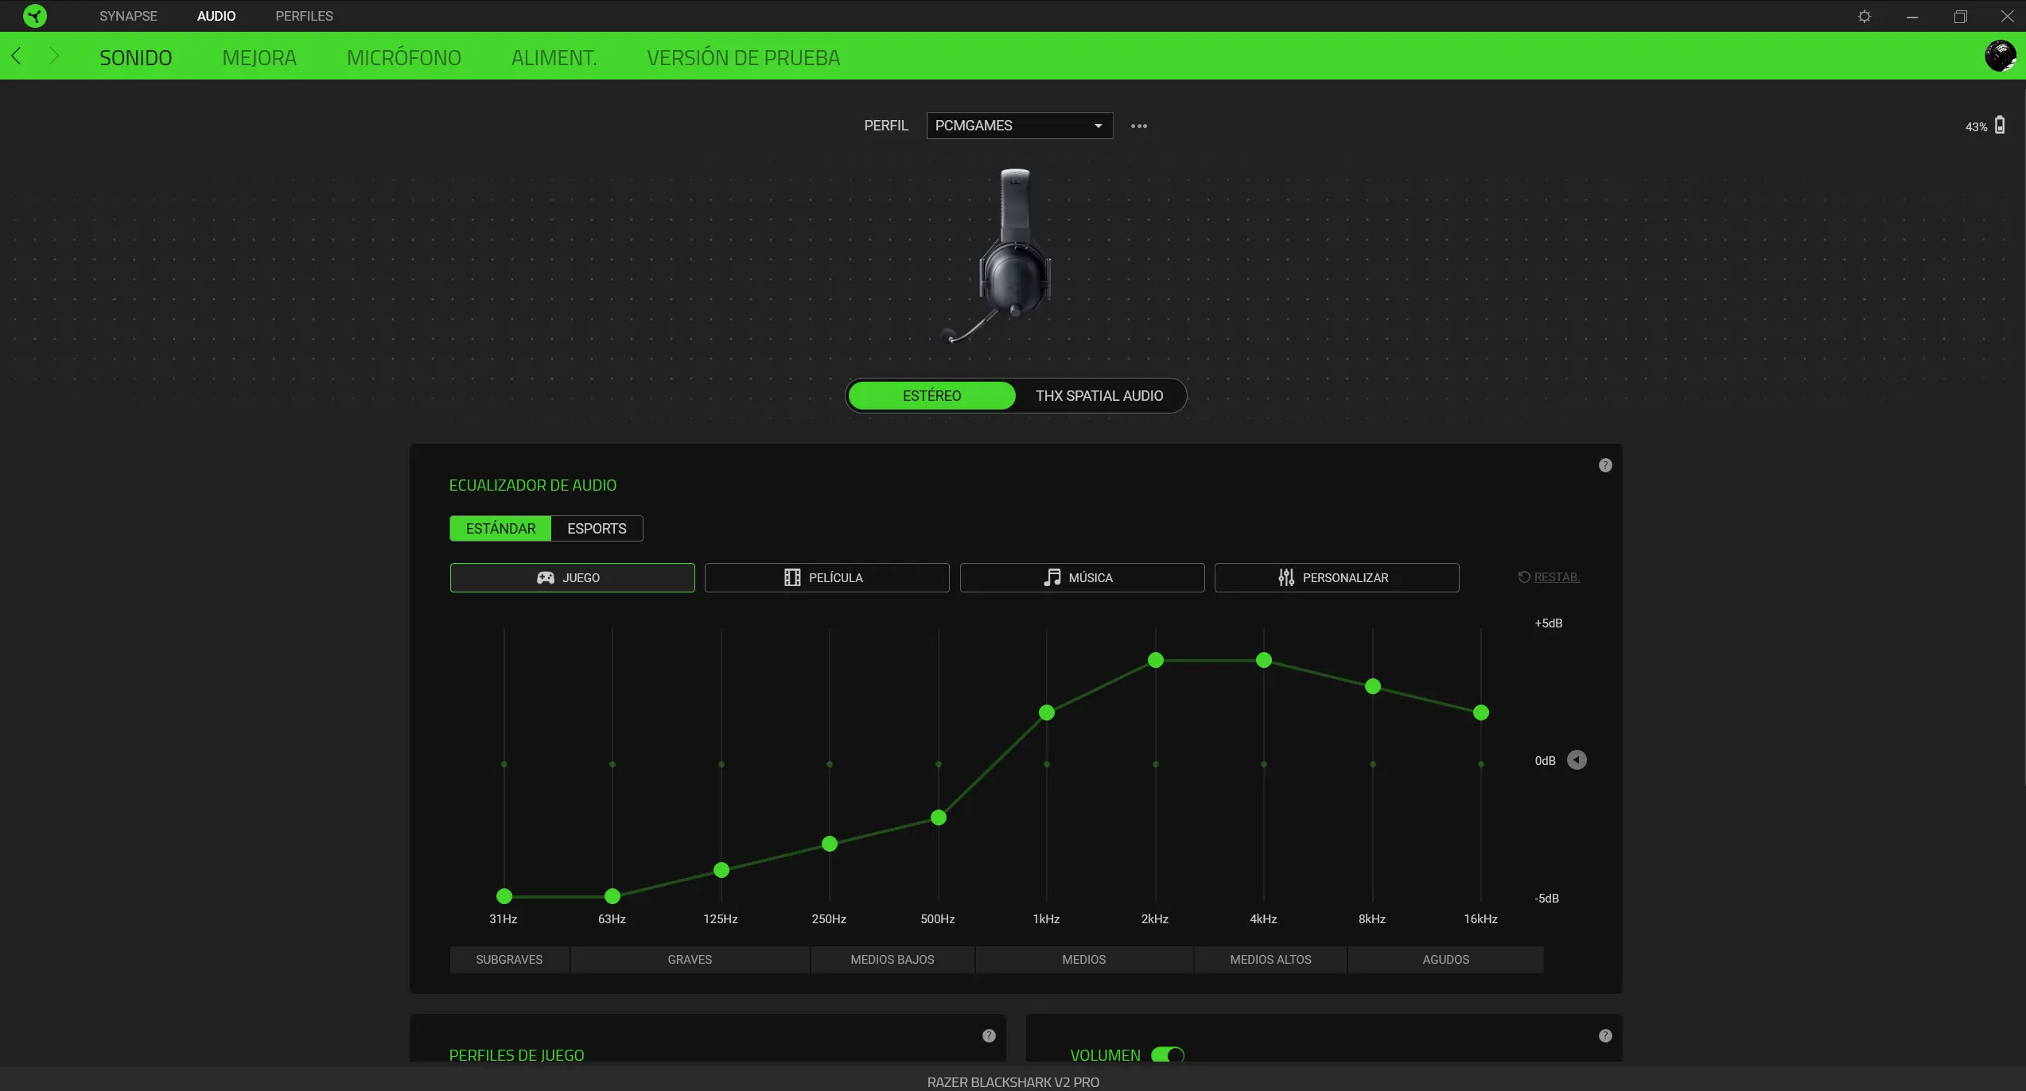This screenshot has height=1091, width=2026.
Task: Open help for Perfiles de Juego panel
Action: coord(989,1035)
